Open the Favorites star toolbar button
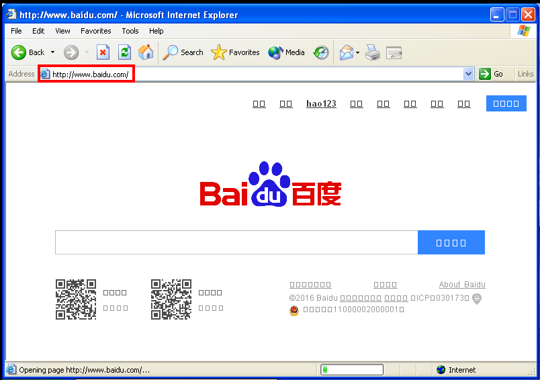The image size is (540, 380). [235, 52]
